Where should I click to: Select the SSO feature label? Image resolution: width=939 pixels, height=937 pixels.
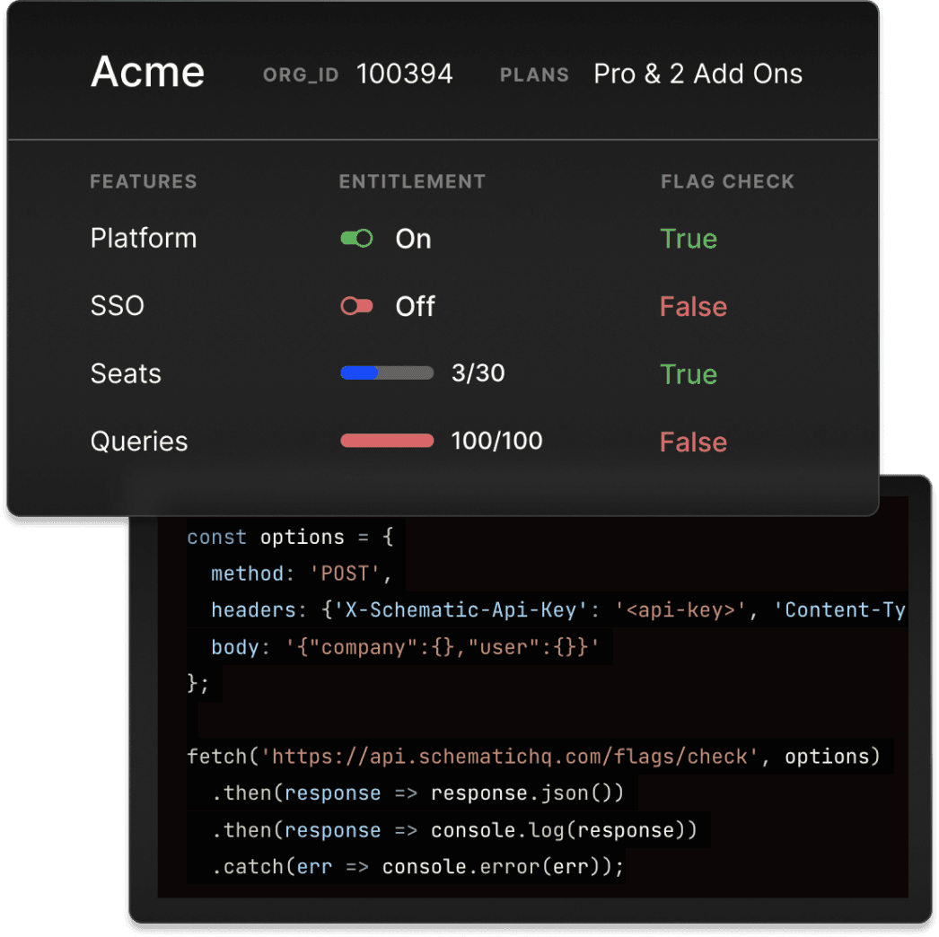[x=118, y=306]
